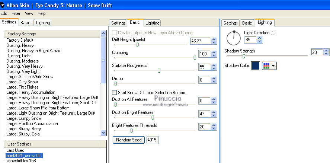Viewport: 330px width, 163px height.
Task: Click the Surface Roughness slider handle
Action: click(x=159, y=71)
